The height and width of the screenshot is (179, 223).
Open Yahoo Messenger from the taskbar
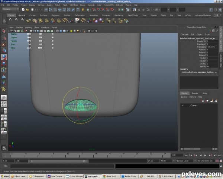[19, 176]
